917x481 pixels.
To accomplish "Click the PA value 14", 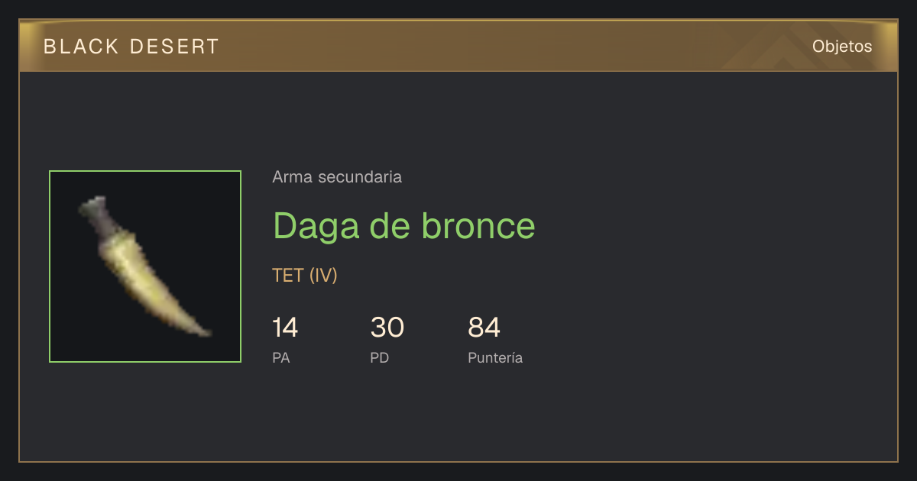I will tap(285, 328).
